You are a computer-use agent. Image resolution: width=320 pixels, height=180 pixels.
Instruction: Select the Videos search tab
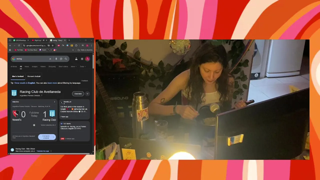click(43, 66)
